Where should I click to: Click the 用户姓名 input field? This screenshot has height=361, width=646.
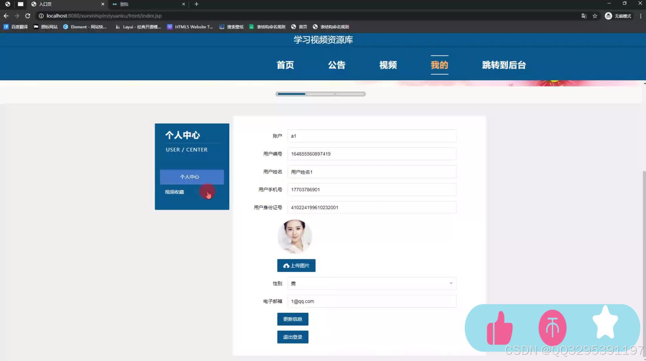pyautogui.click(x=372, y=172)
